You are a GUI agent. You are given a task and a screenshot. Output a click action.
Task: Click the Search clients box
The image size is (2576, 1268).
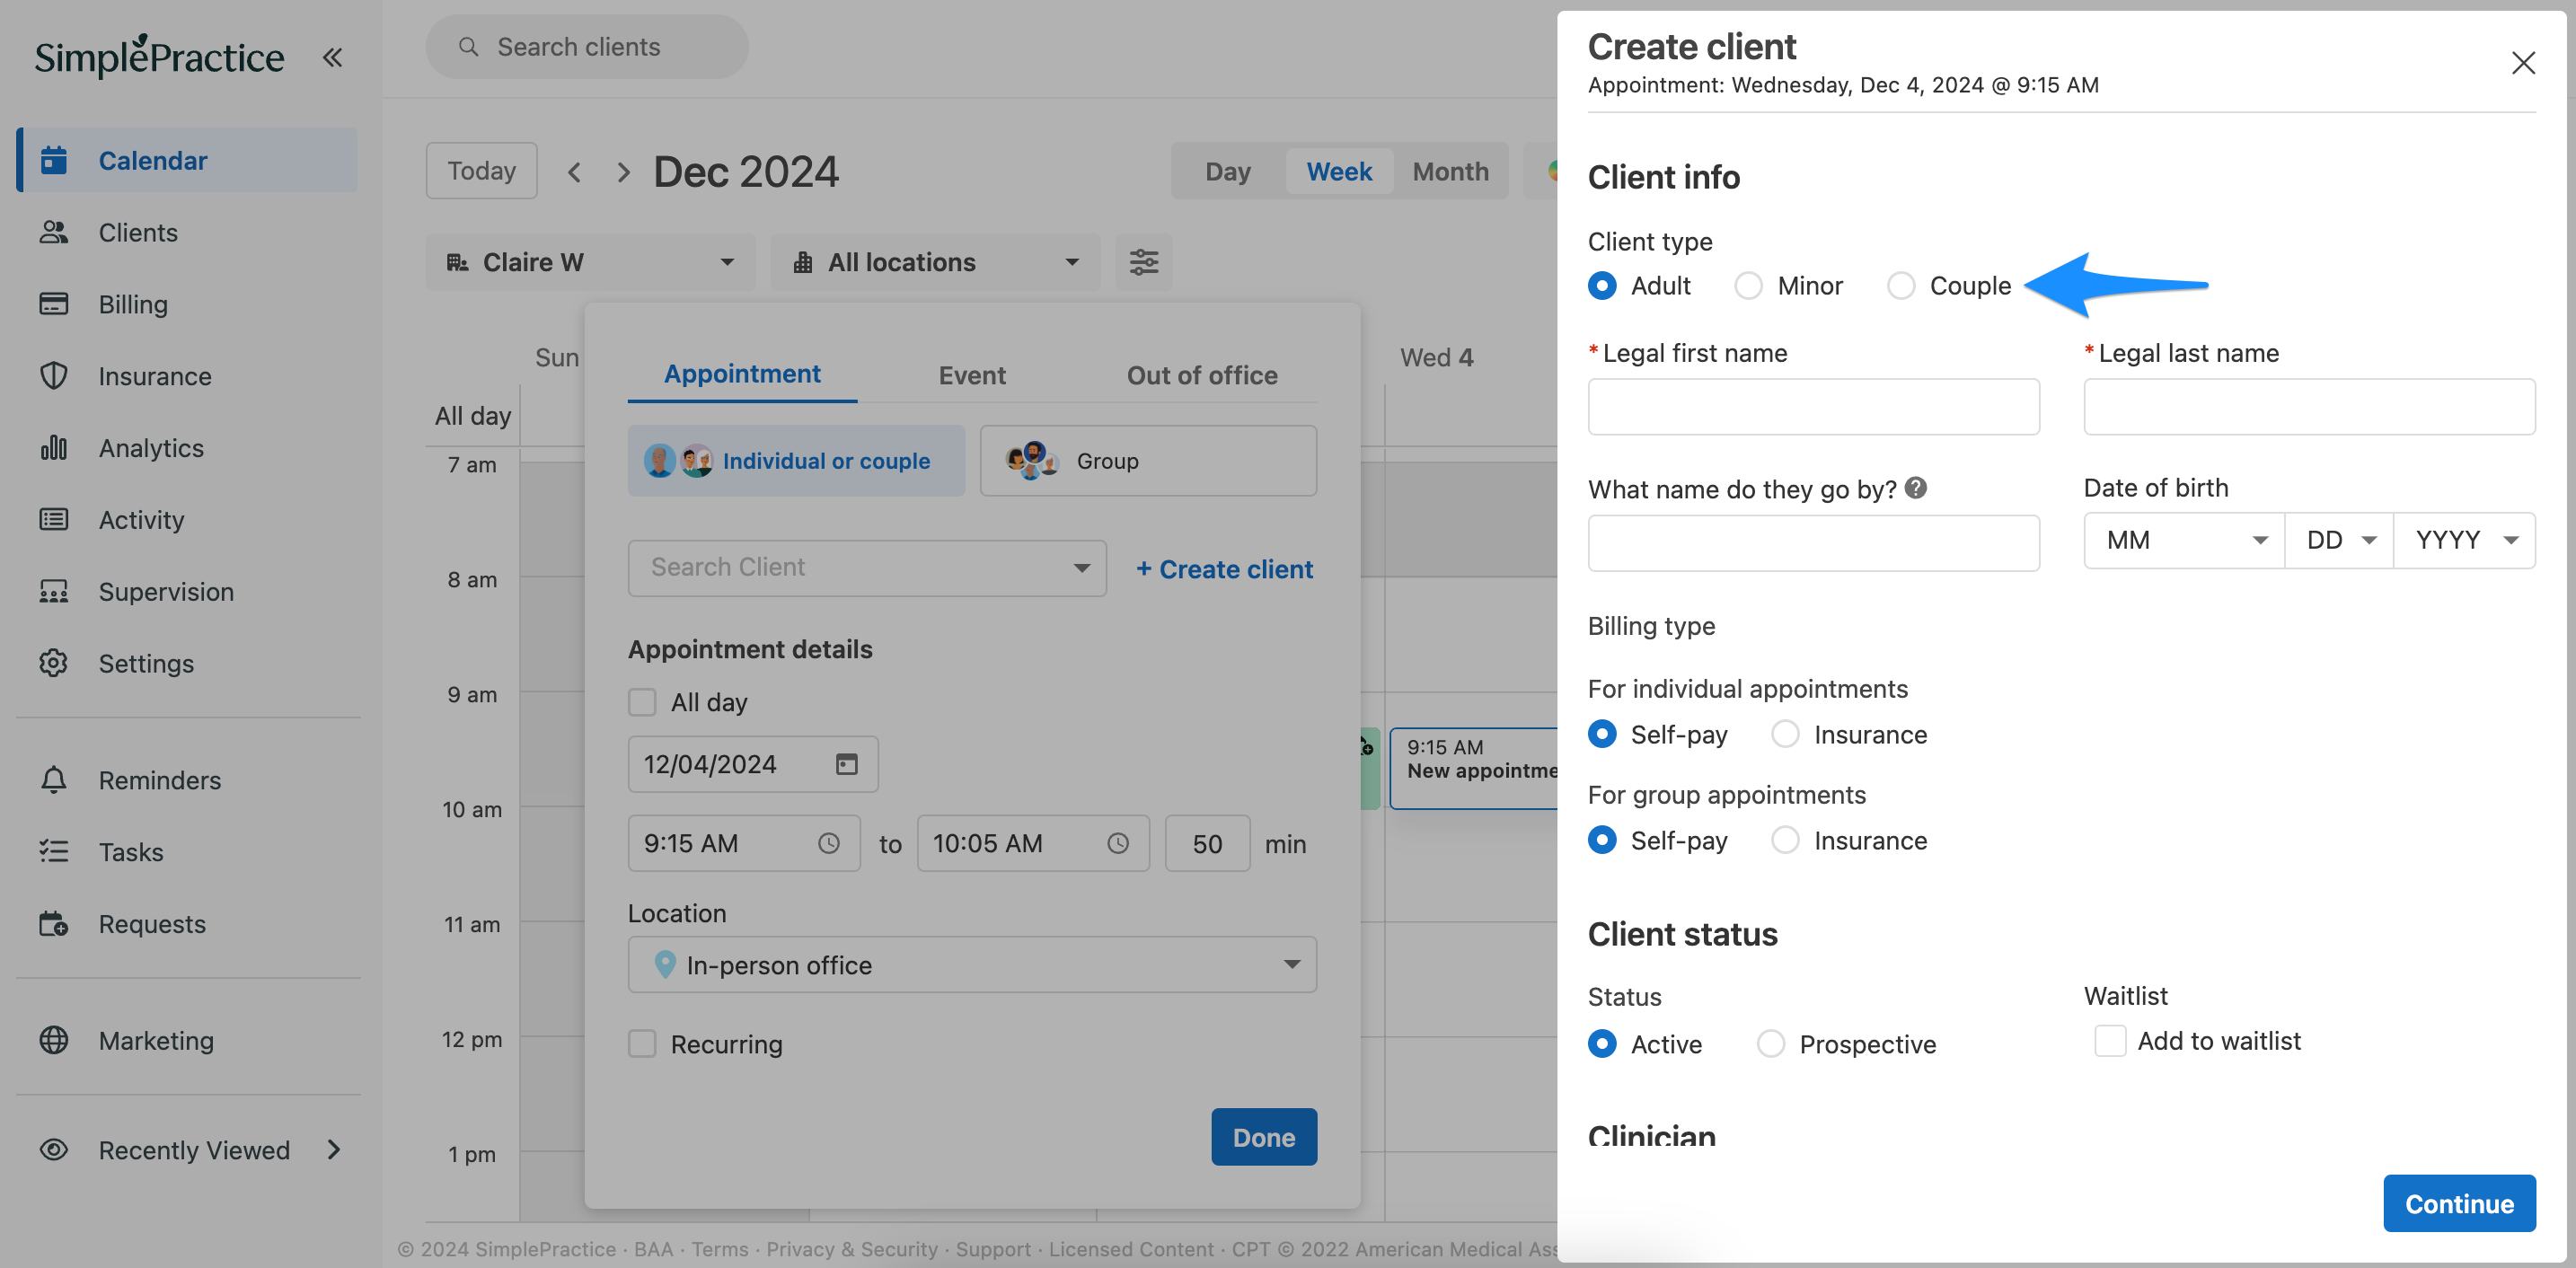pos(587,47)
